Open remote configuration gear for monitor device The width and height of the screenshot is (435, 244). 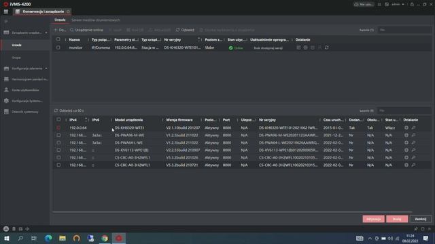coord(305,47)
